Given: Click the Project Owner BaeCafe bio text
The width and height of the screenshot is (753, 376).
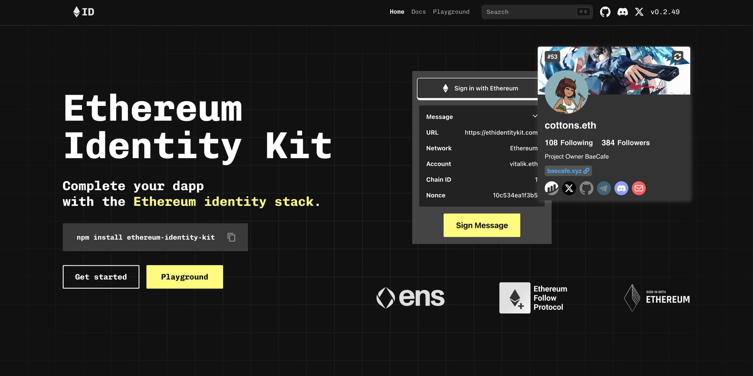Looking at the screenshot, I should (577, 156).
